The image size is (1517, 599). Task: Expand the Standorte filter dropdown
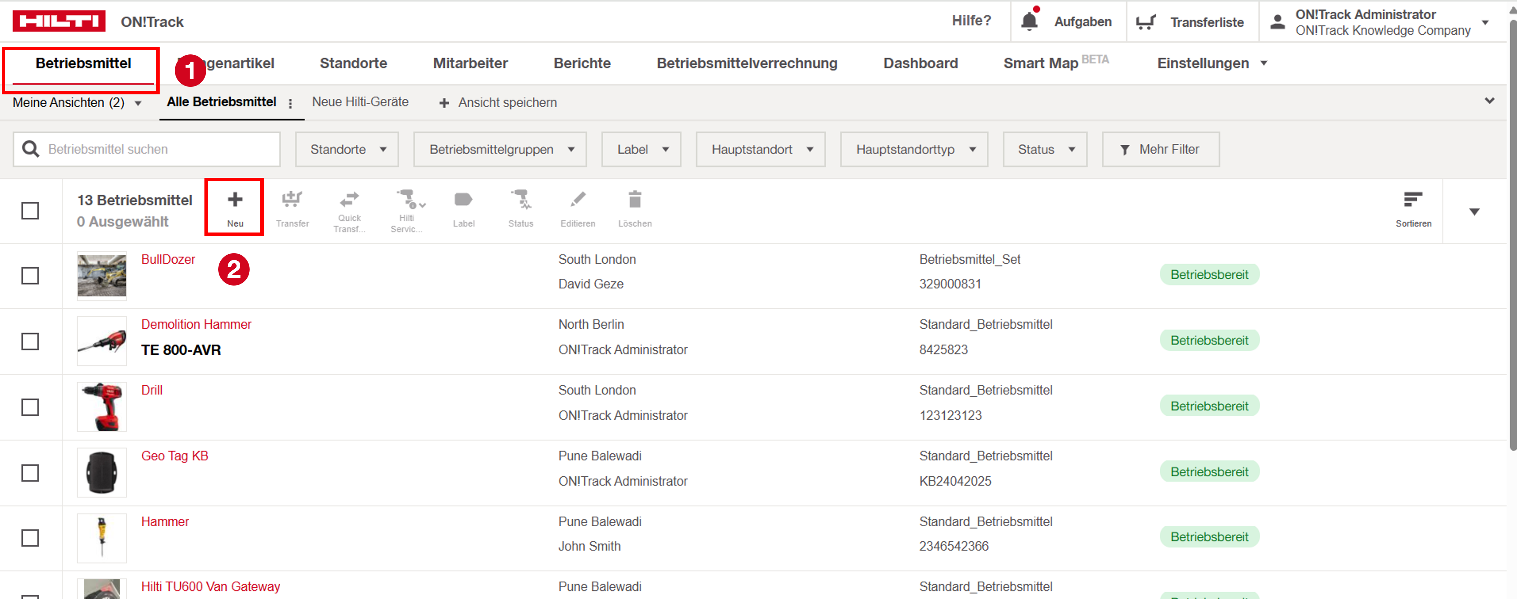347,149
